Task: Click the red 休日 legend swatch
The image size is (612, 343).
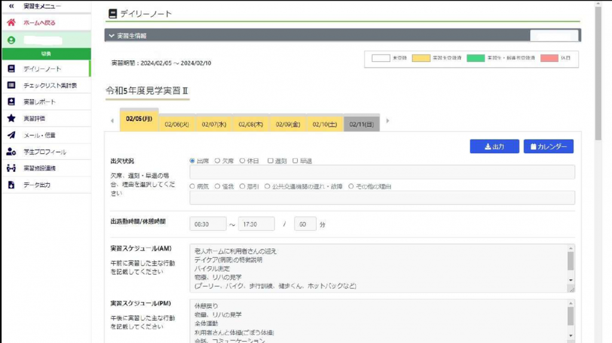Action: point(549,58)
